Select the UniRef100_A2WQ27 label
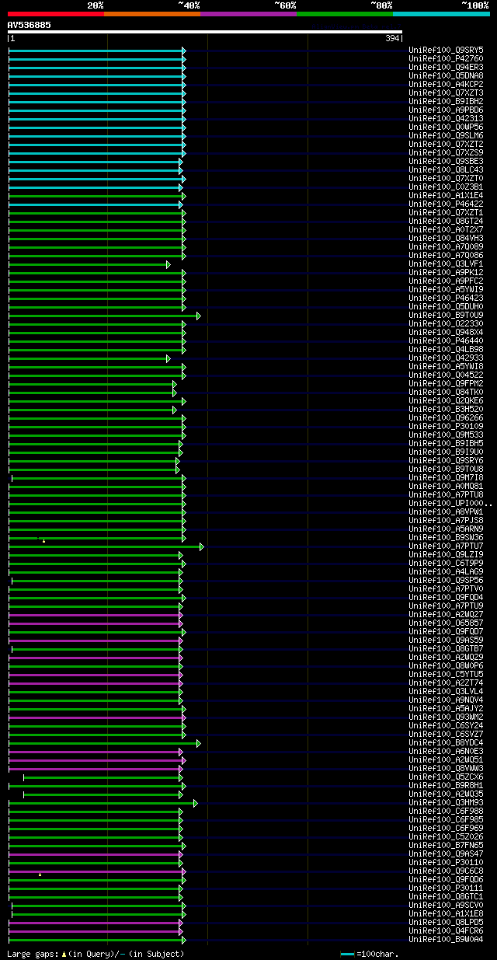Viewport: 497px width, 960px height. (x=446, y=615)
